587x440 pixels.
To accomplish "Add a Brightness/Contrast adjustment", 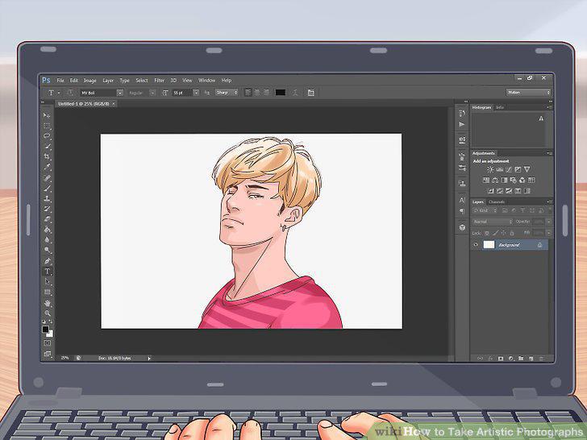I will [490, 169].
